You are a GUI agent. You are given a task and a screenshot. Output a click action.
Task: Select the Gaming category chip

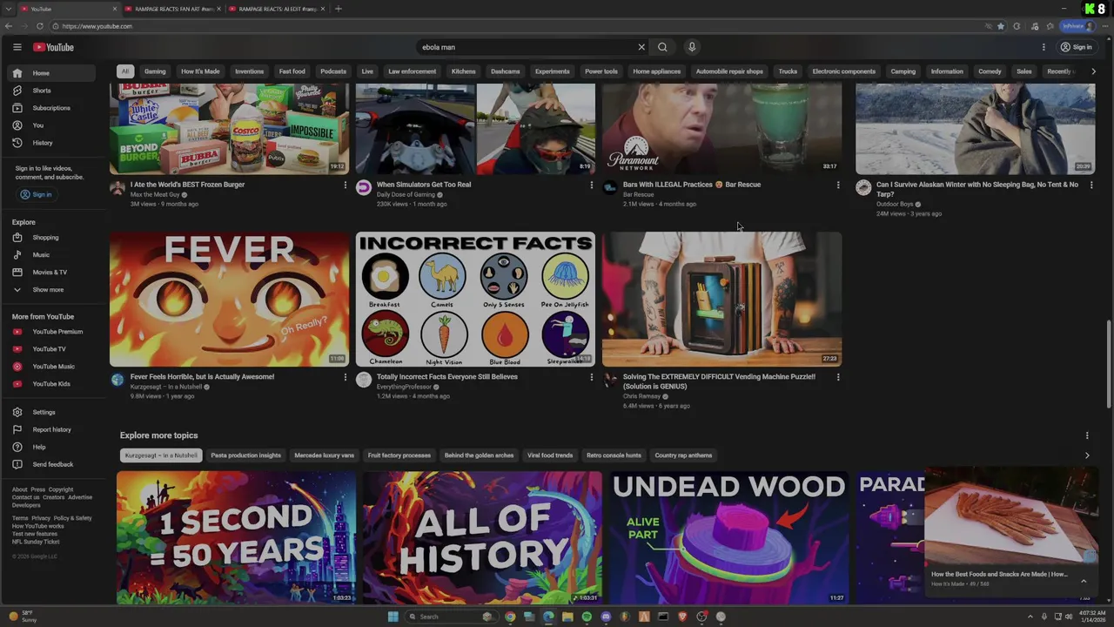[155, 71]
